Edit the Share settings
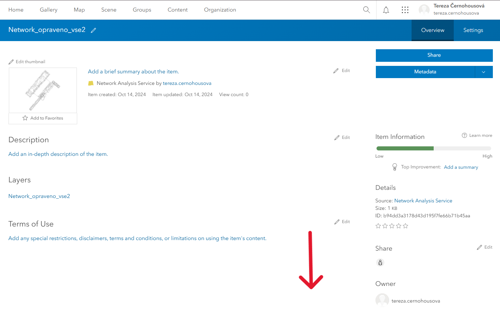 click(x=485, y=247)
